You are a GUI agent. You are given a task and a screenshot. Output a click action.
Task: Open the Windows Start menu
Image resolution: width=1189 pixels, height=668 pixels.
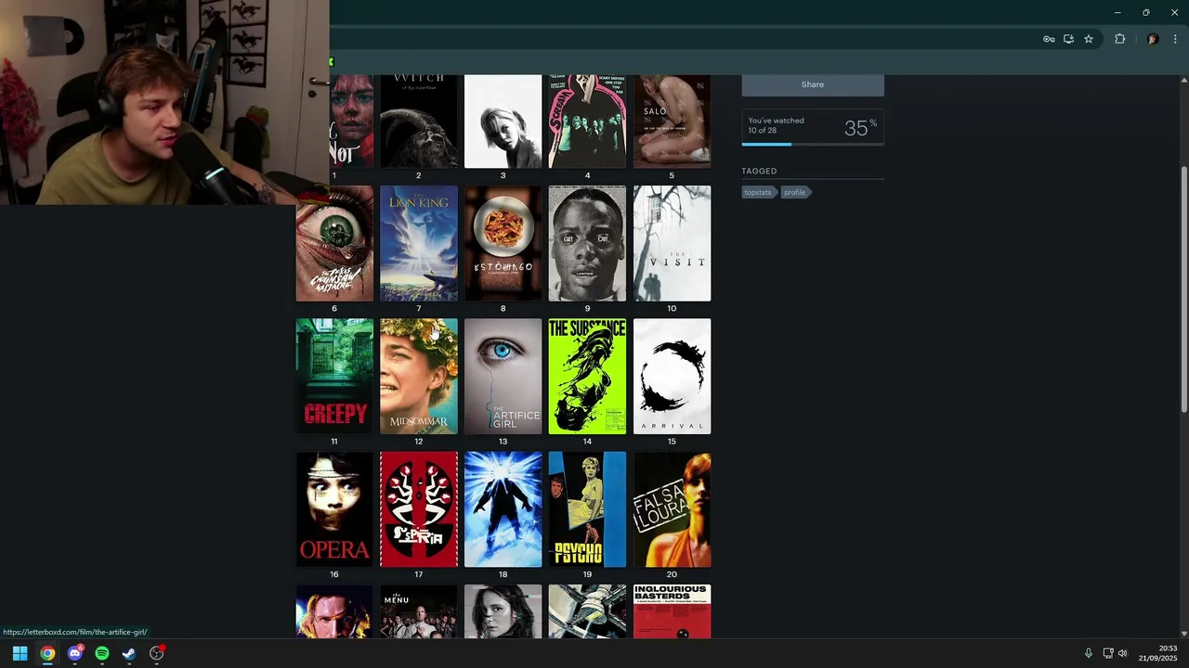click(20, 653)
